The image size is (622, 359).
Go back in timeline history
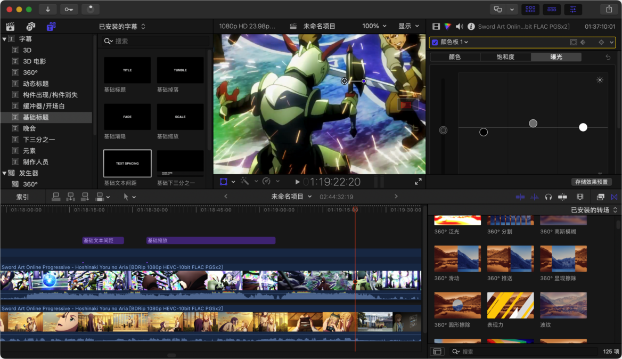pos(226,197)
